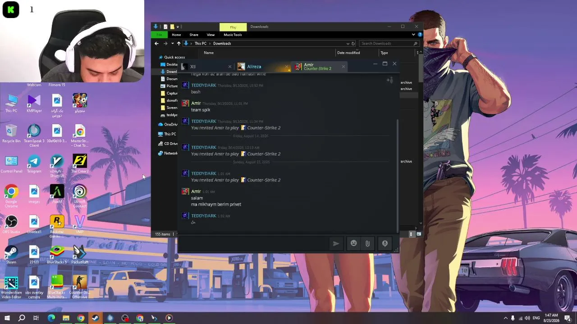Select CD Drive in Explorer navigation pane
Image resolution: width=577 pixels, height=324 pixels.
point(168,144)
